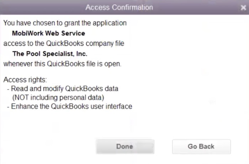Click the Access Confirmation title text
The image size is (249, 164).
[x=119, y=7]
